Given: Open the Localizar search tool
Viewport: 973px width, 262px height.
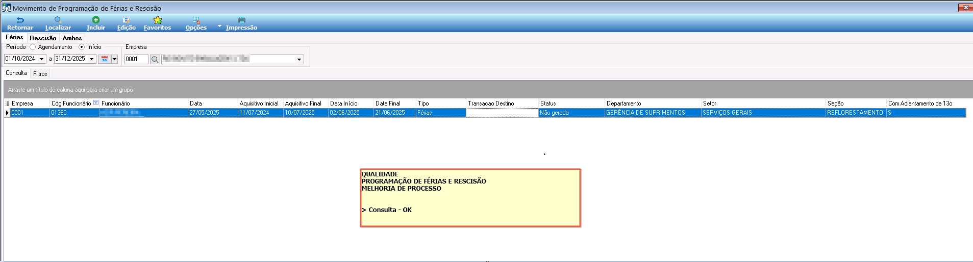Looking at the screenshot, I should click(58, 23).
